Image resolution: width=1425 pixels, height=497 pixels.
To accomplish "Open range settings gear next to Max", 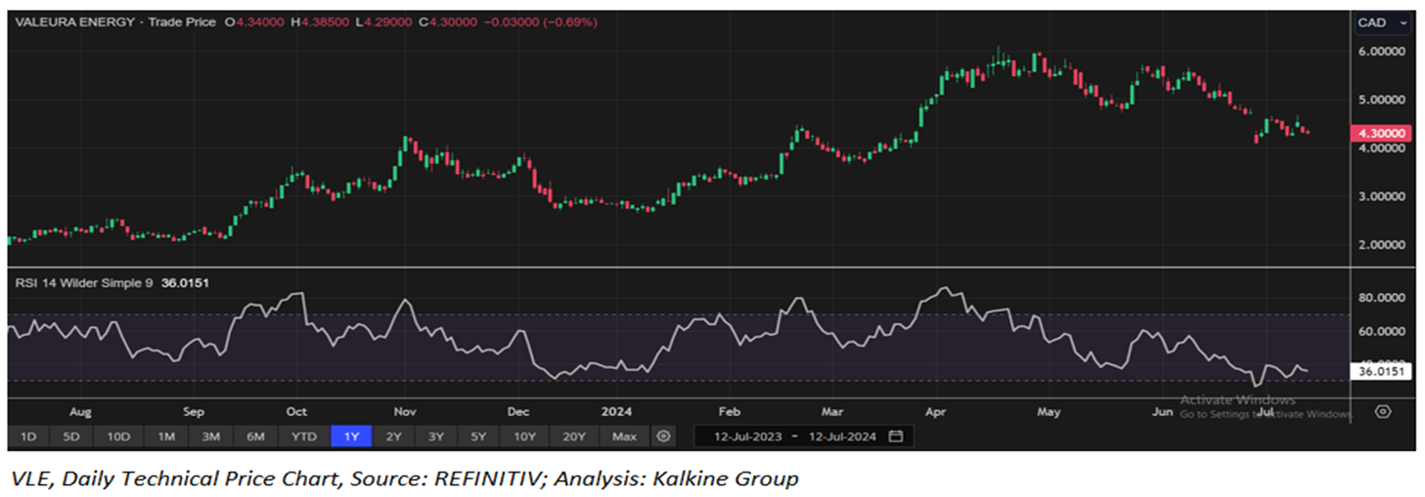I will click(x=664, y=436).
